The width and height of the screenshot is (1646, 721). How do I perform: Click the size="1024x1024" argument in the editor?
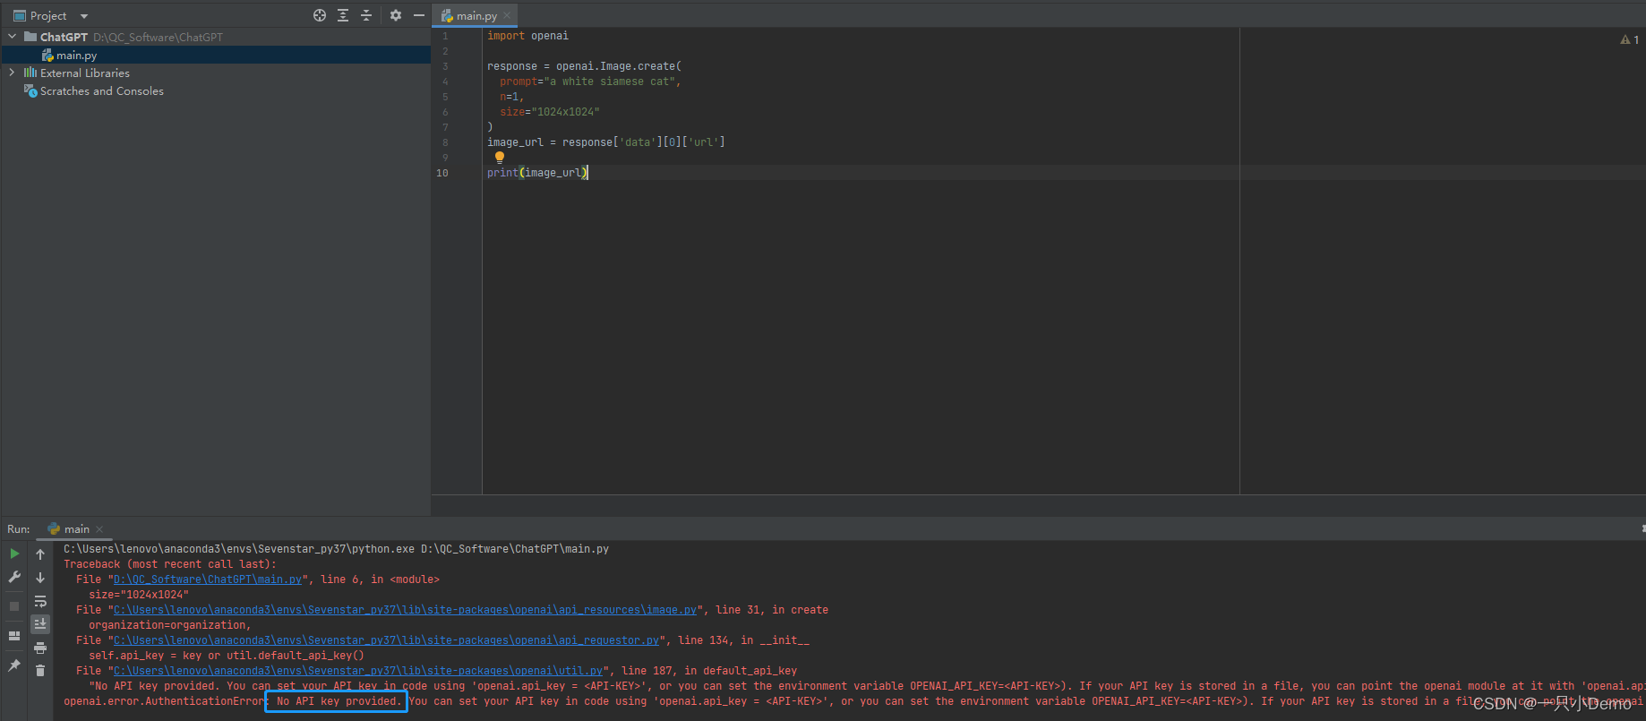(550, 112)
